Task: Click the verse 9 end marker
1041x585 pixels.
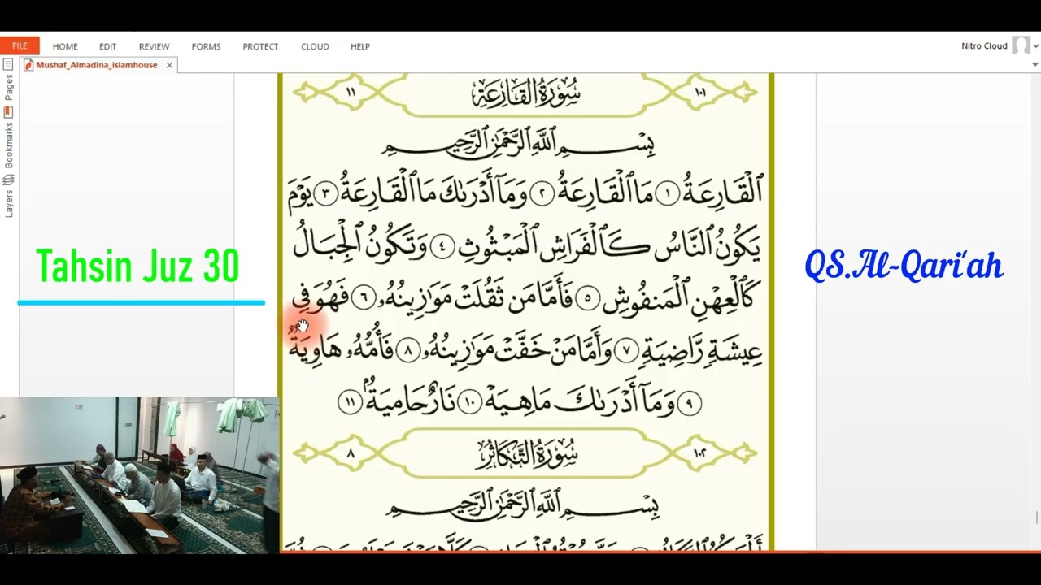Action: click(x=689, y=403)
